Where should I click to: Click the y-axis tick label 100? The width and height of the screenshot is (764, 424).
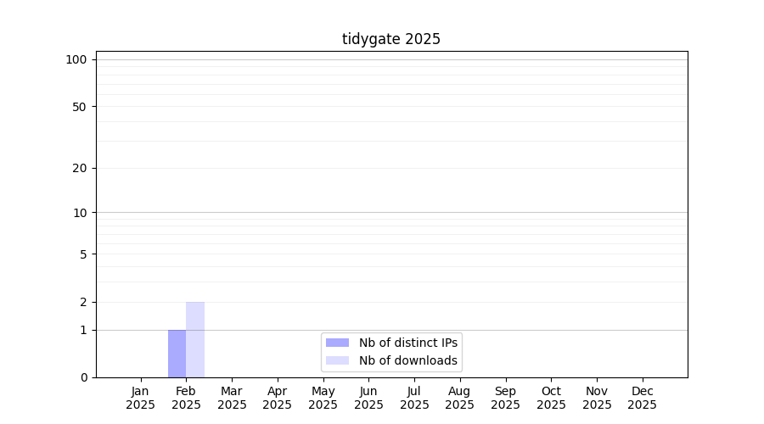coord(76,59)
